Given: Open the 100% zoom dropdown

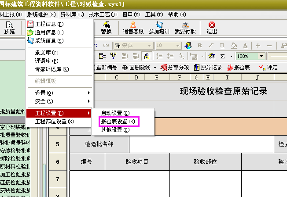Looking at the screenshot, I should tap(261, 56).
